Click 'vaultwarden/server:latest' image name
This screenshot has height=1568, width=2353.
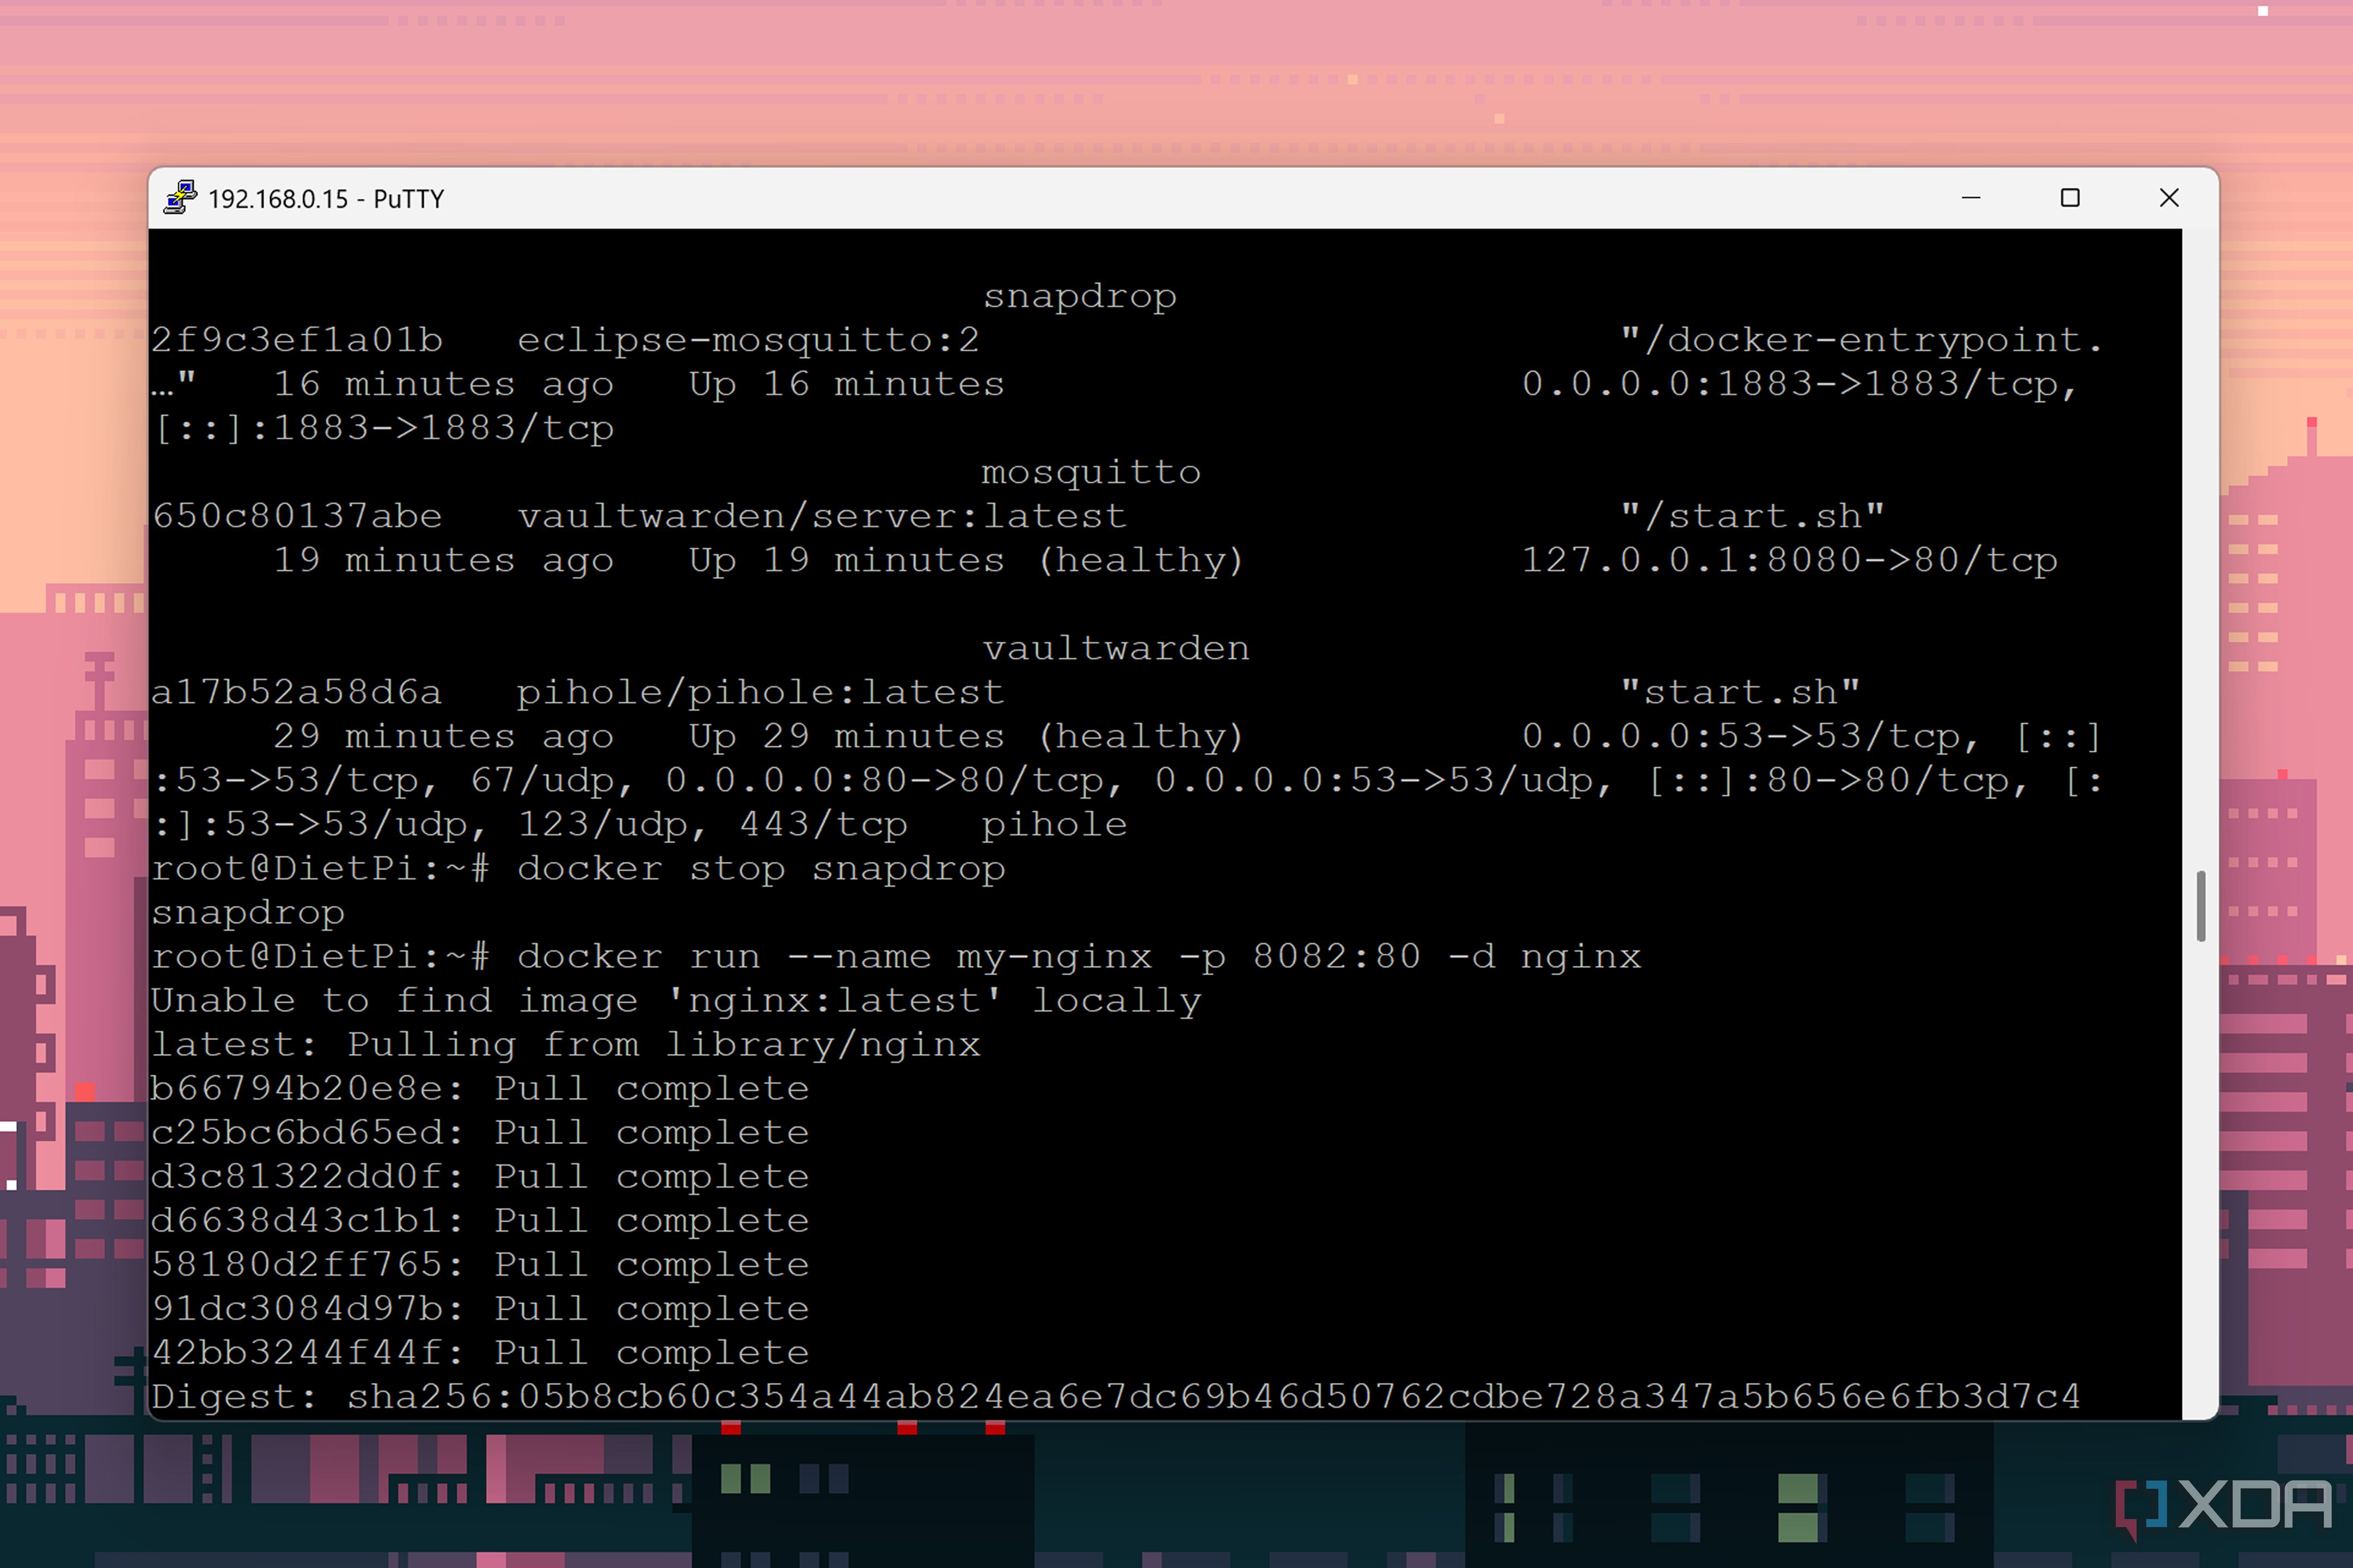coord(821,516)
